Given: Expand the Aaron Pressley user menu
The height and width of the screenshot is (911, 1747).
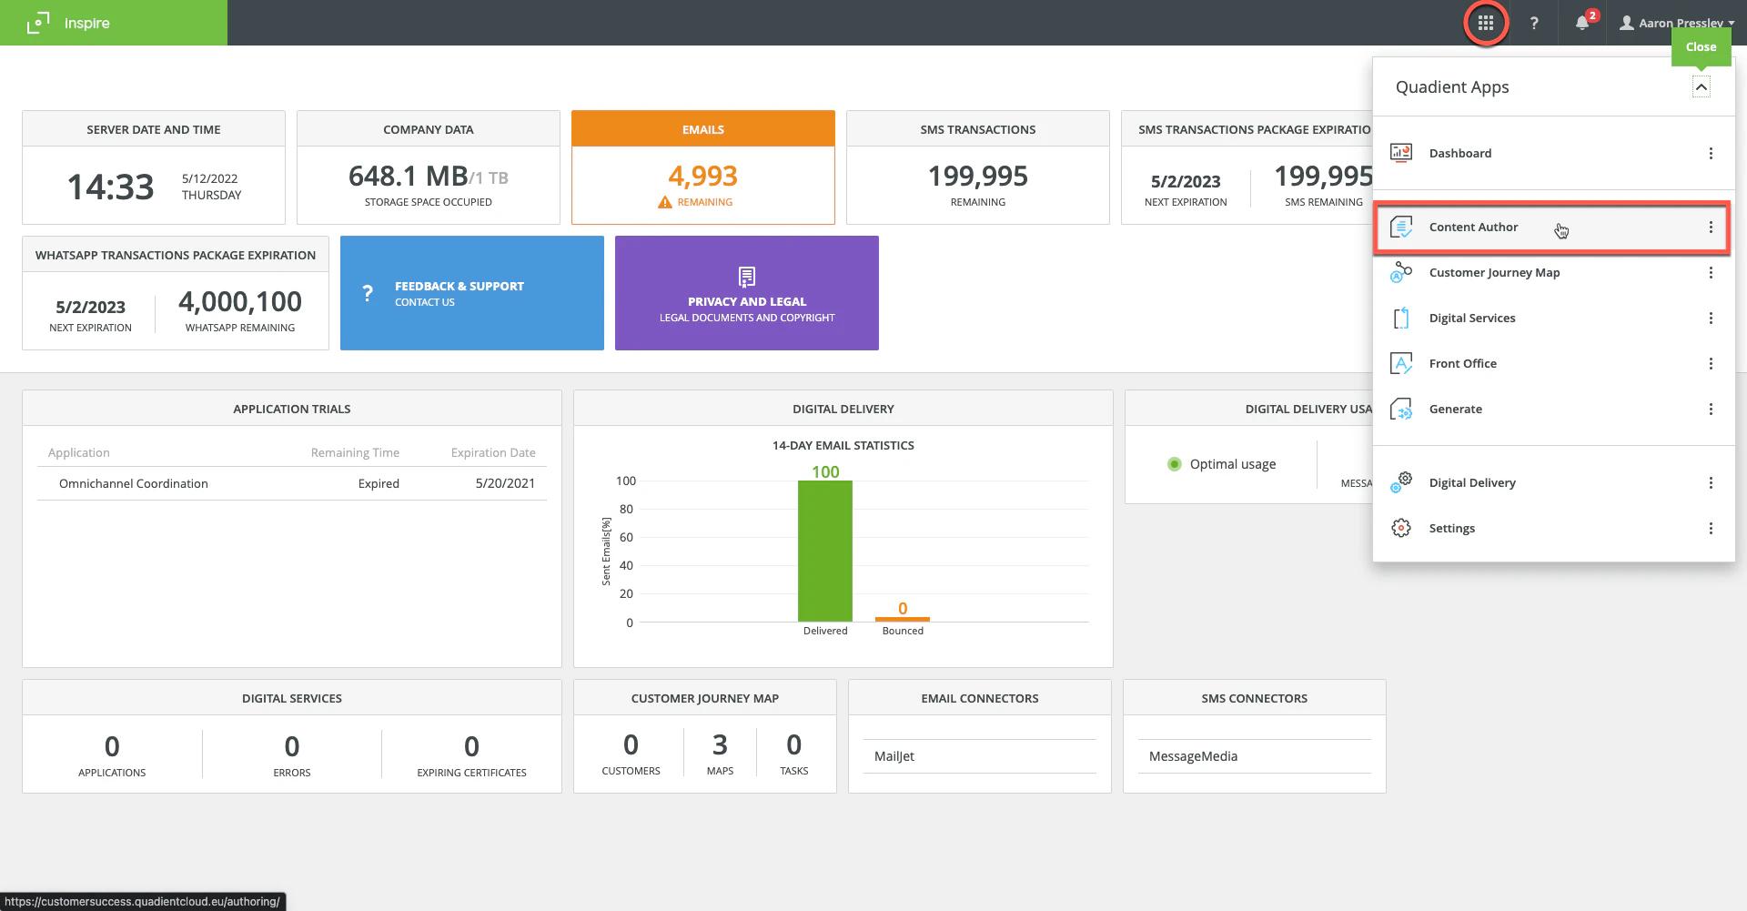Looking at the screenshot, I should click(1677, 23).
